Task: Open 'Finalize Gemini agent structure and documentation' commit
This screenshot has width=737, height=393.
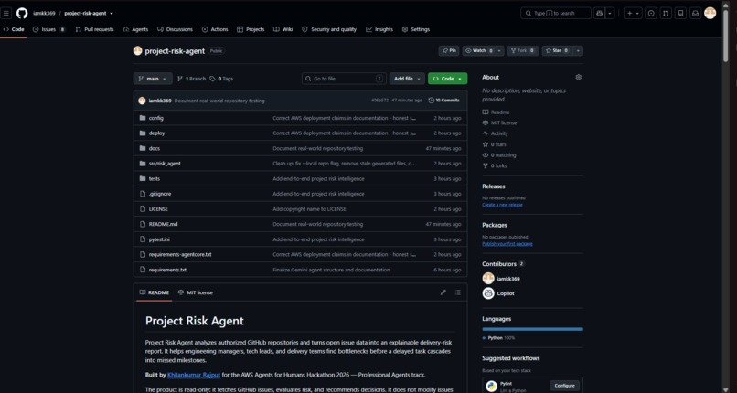Action: tap(331, 270)
